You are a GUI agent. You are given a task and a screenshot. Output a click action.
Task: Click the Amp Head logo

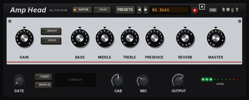[x=28, y=10]
